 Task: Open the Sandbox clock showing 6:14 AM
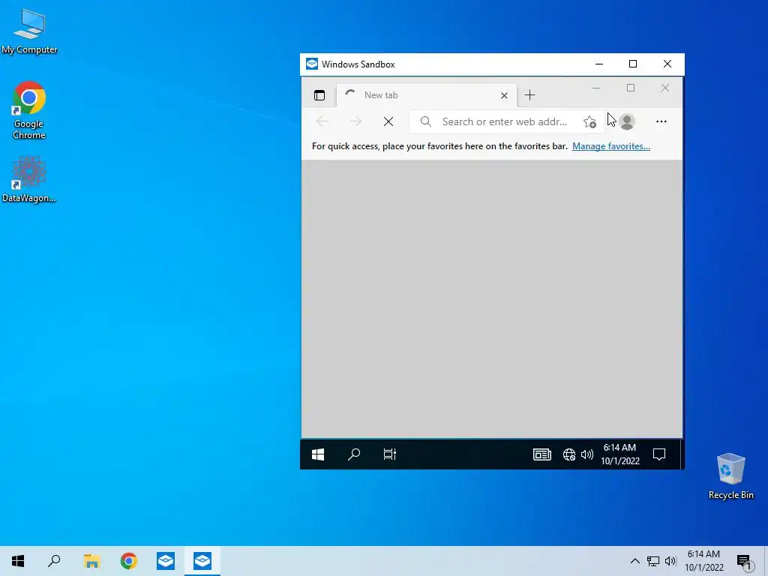click(620, 454)
